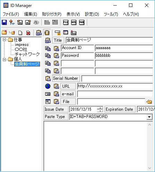Click the DATE toolbar icon
Viewport: 155px width, 172px height.
(74, 22)
